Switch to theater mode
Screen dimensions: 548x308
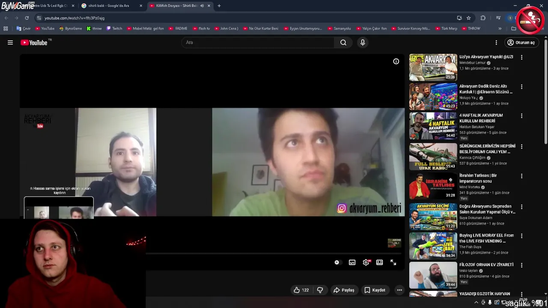coord(379,262)
